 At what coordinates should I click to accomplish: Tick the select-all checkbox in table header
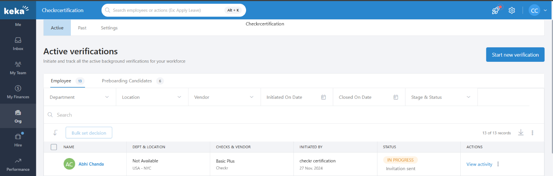(x=54, y=147)
